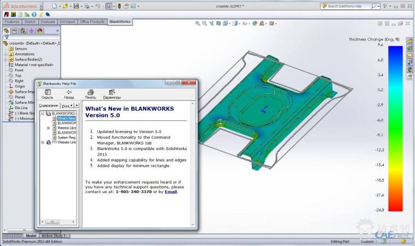Select the Содержание tab in help window
Image resolution: width=415 pixels, height=246 pixels.
49,105
